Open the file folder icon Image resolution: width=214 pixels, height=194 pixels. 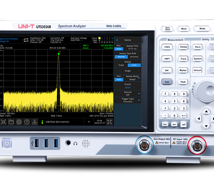11,122
